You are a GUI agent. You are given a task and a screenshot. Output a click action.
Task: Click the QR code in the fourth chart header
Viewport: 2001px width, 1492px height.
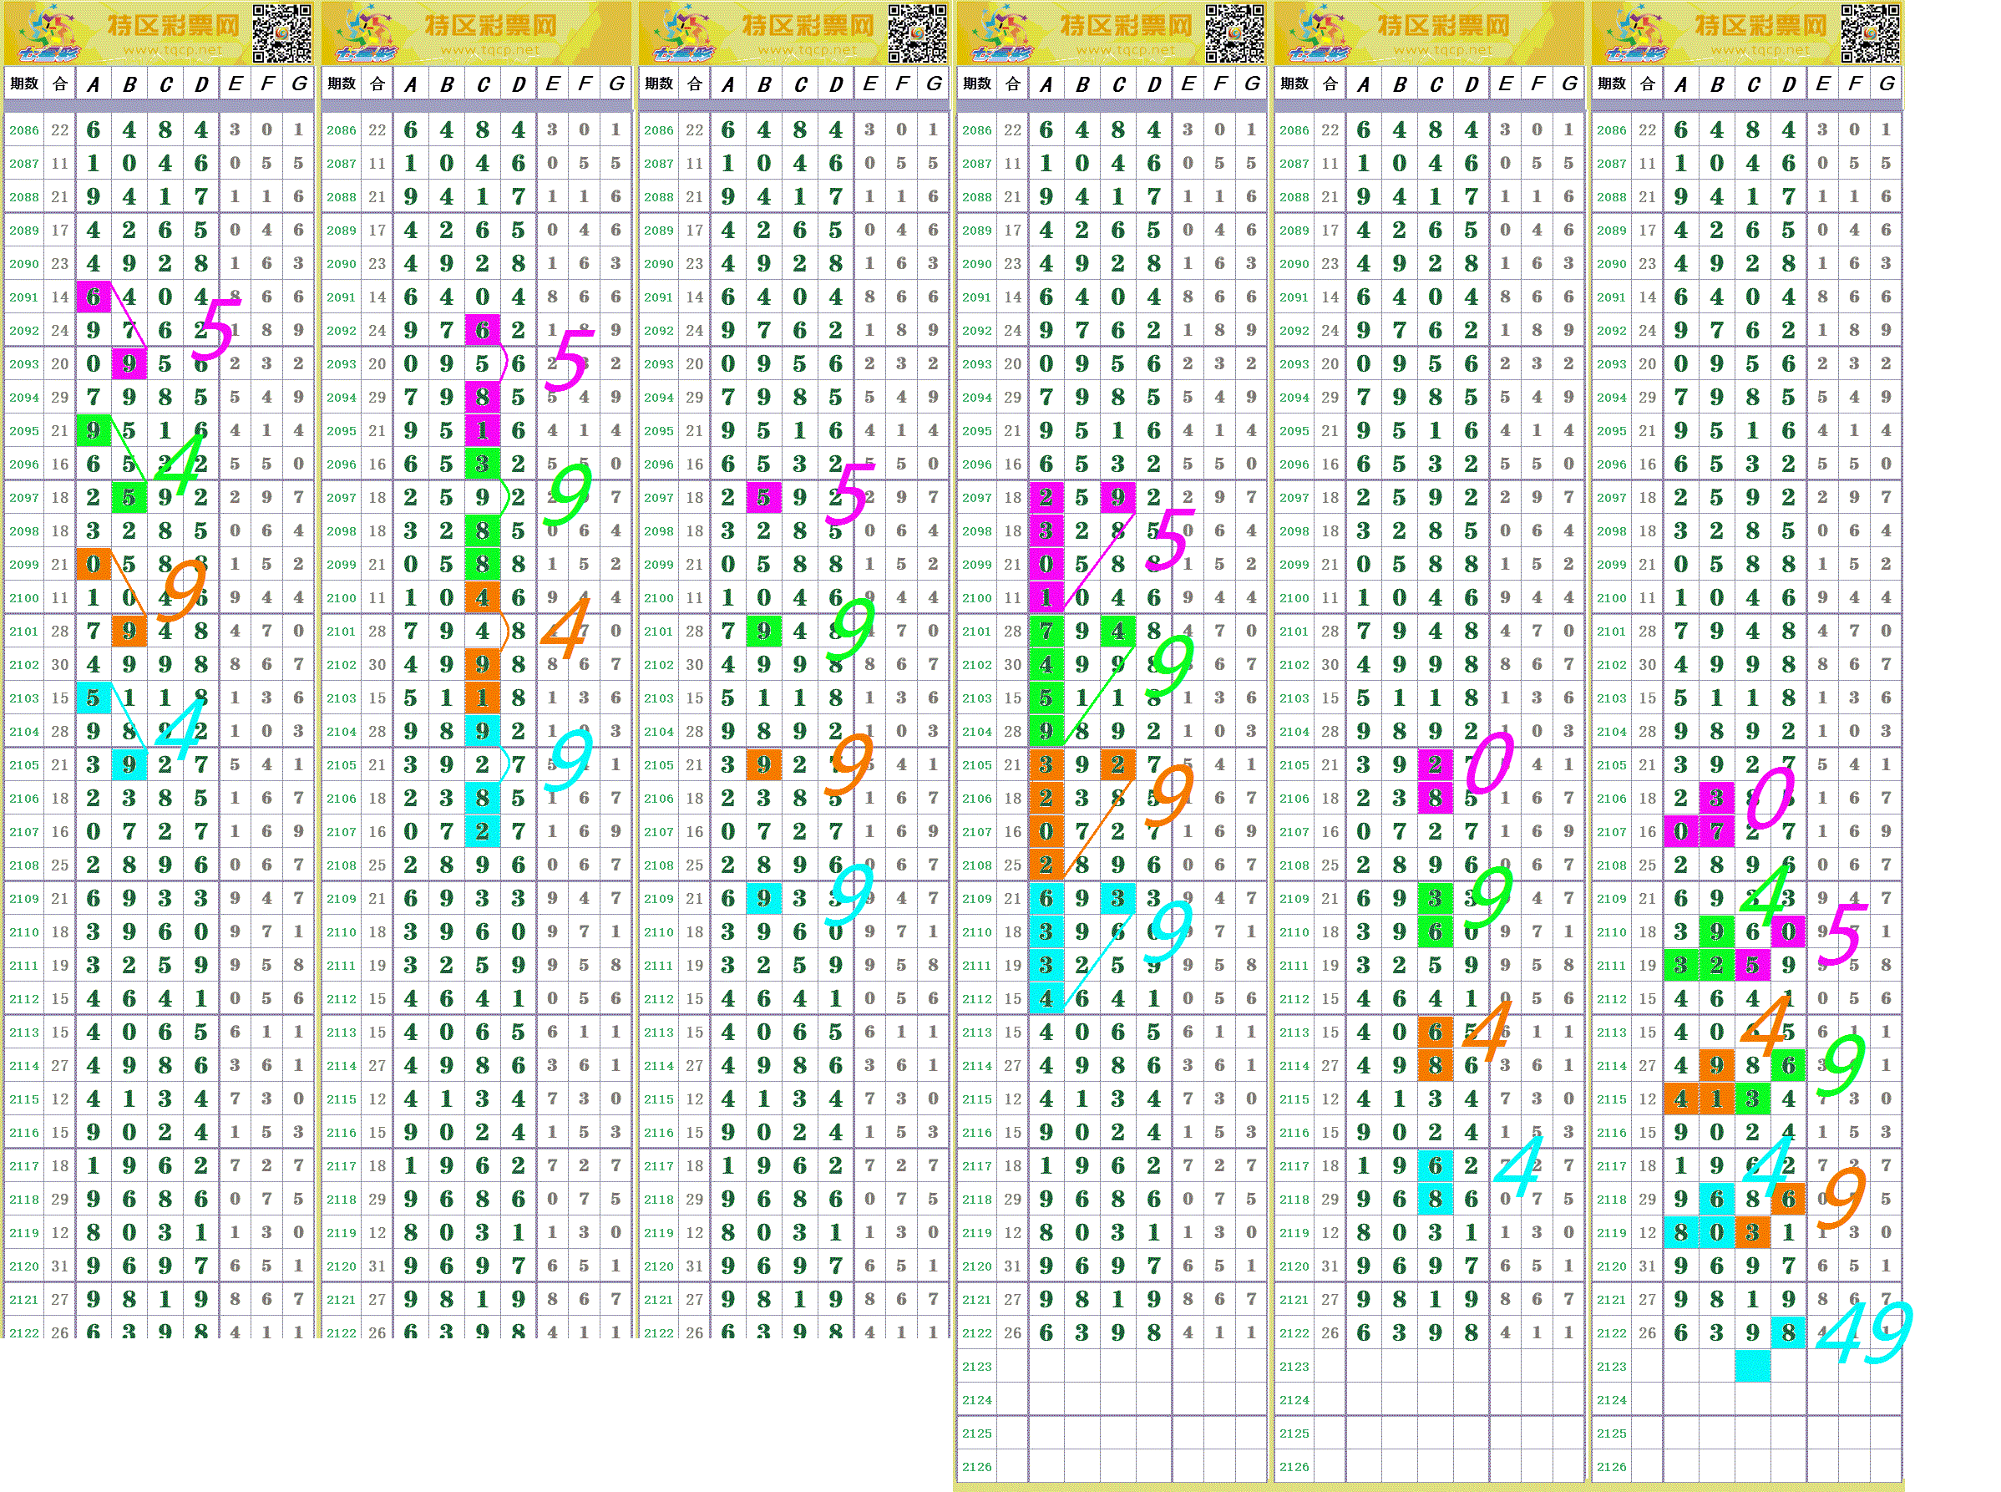1235,33
